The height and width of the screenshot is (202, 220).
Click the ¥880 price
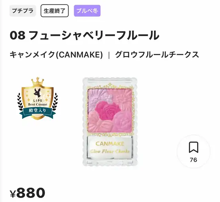(x=27, y=193)
